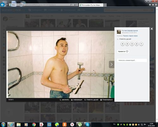158x127 pixels.
Task: Click the comment field Написать комментарий
Action: (132, 60)
